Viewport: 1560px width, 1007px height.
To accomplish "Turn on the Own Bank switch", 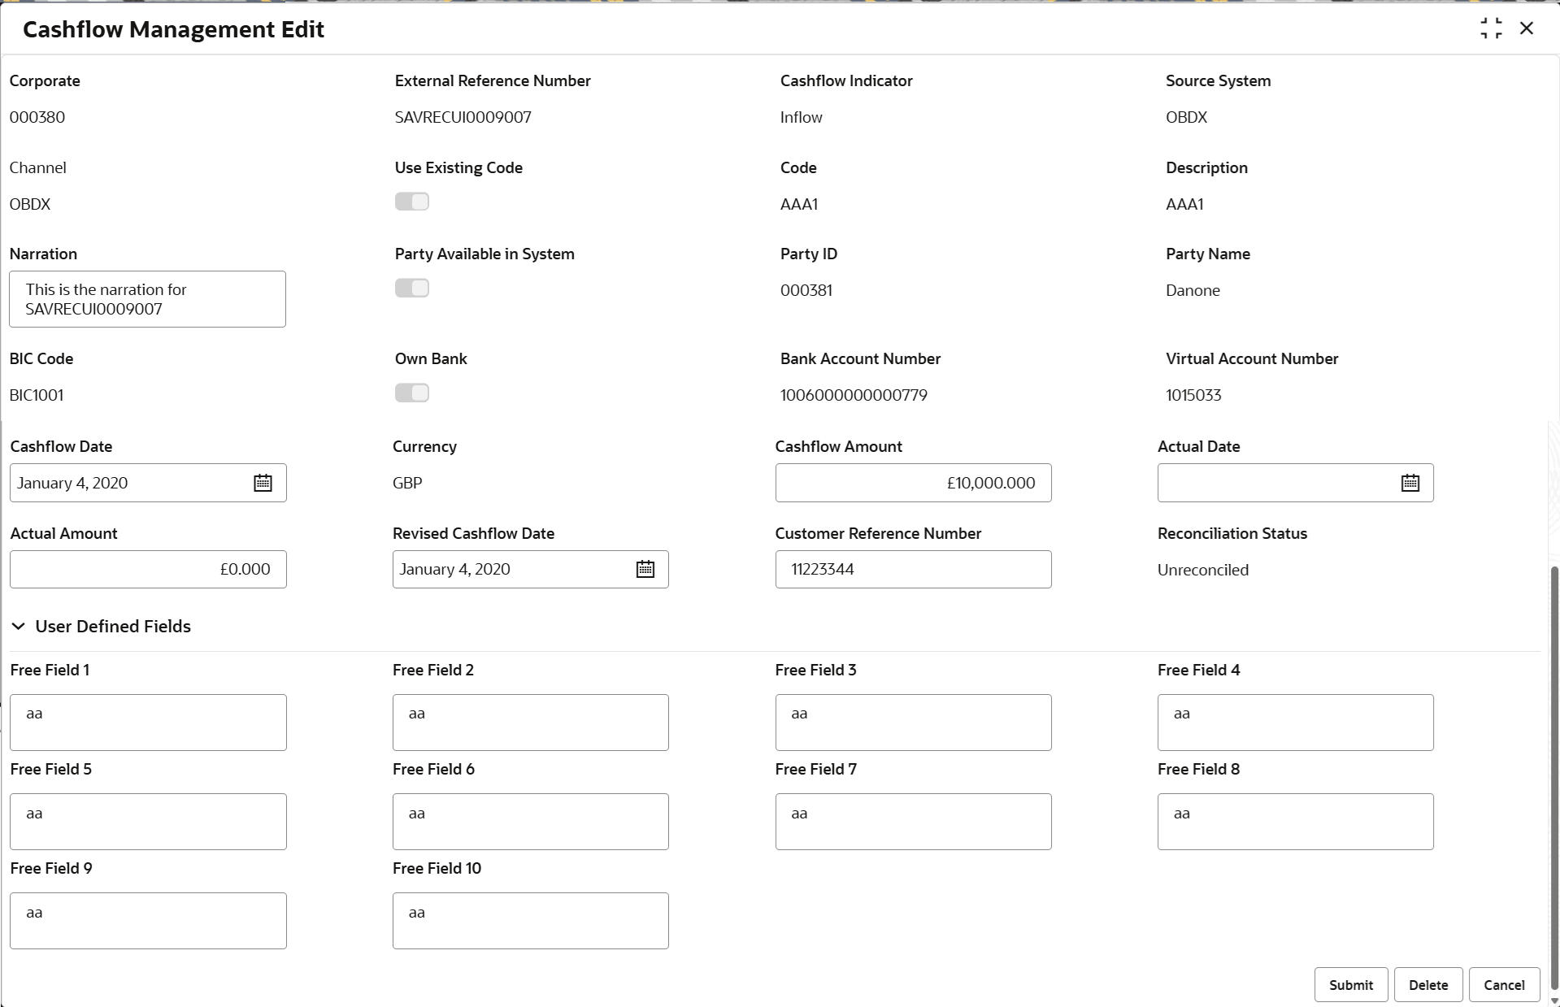I will pyautogui.click(x=412, y=393).
